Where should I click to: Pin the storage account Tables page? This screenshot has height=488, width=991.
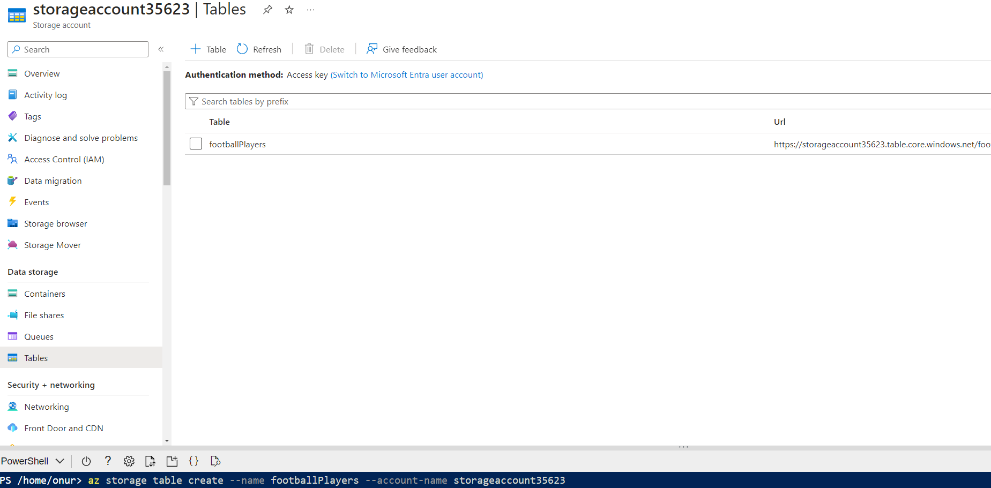[267, 10]
